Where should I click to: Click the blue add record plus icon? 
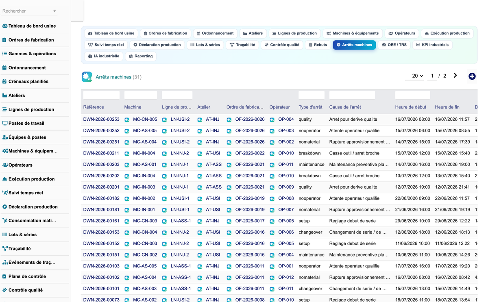click(472, 76)
